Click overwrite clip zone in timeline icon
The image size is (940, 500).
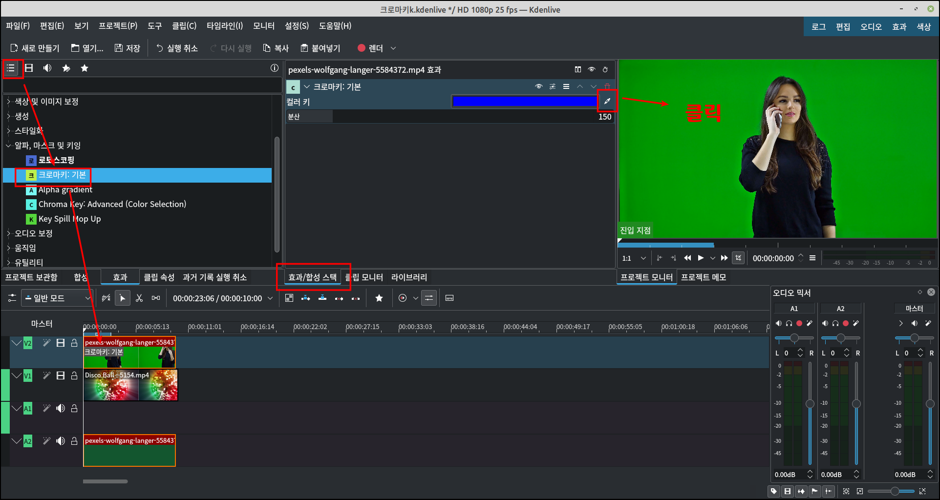click(322, 298)
